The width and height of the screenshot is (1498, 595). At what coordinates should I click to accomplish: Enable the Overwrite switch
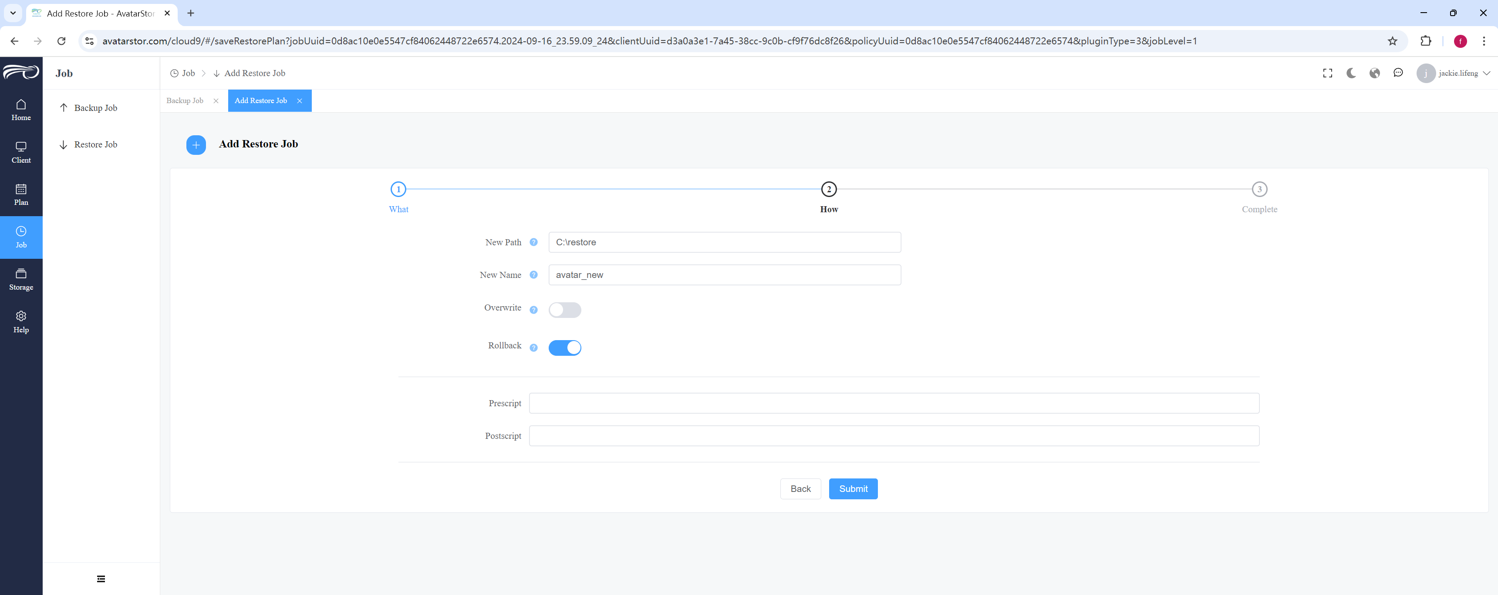[565, 310]
